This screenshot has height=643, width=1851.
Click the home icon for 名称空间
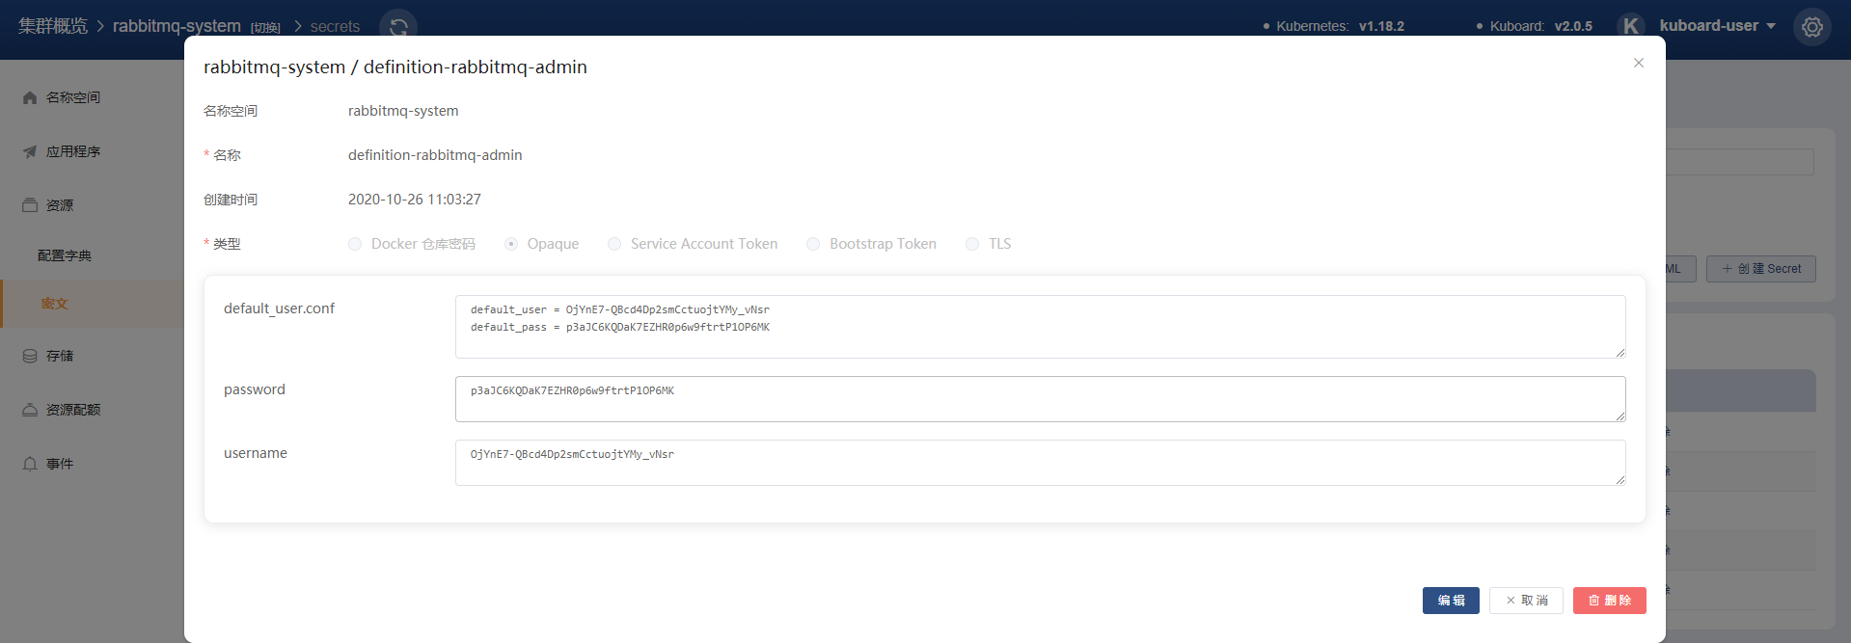[30, 97]
